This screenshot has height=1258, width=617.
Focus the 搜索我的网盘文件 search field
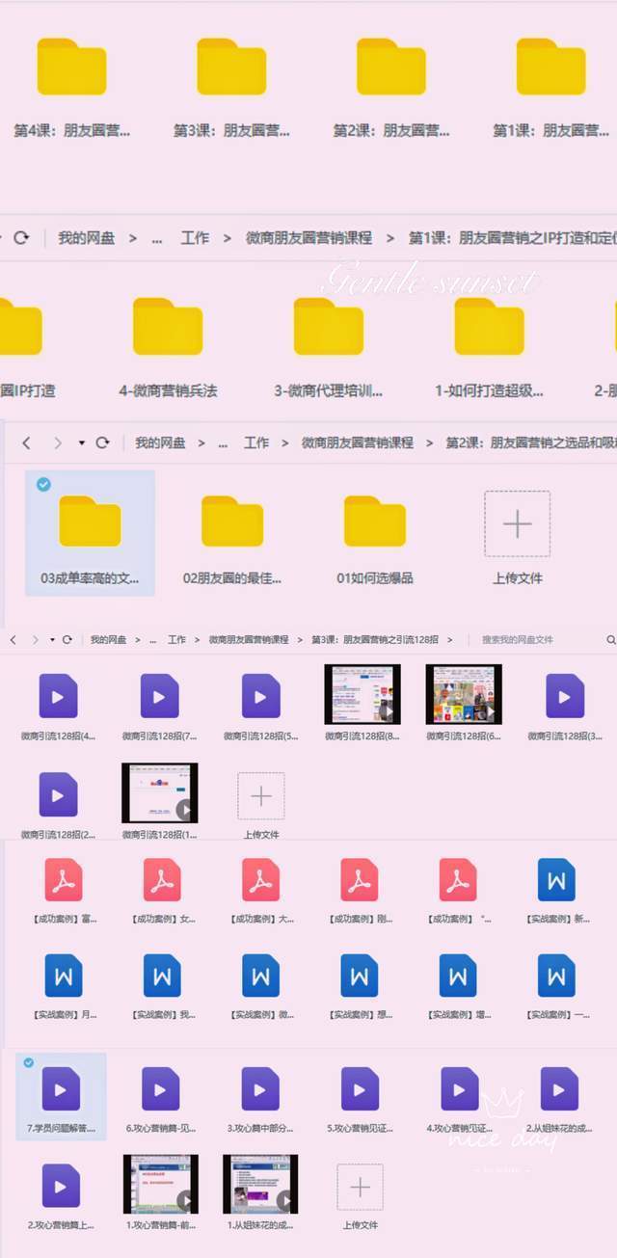click(x=518, y=639)
